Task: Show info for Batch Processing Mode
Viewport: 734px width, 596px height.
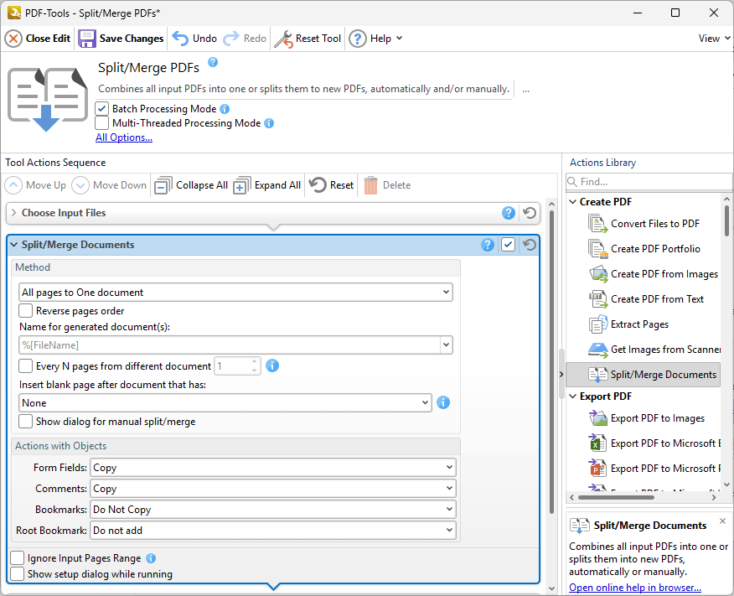Action: (225, 109)
